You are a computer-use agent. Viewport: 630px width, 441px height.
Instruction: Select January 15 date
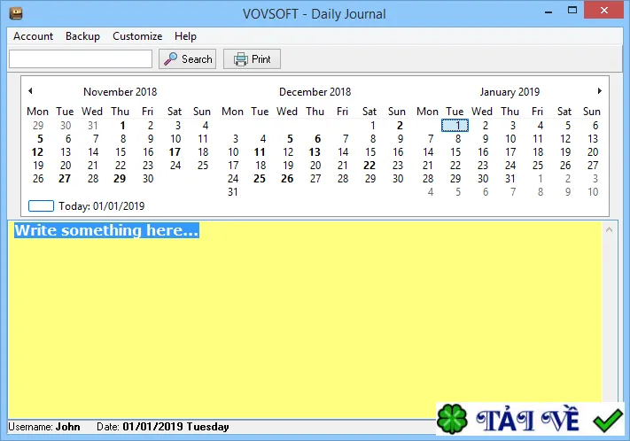[x=455, y=152]
